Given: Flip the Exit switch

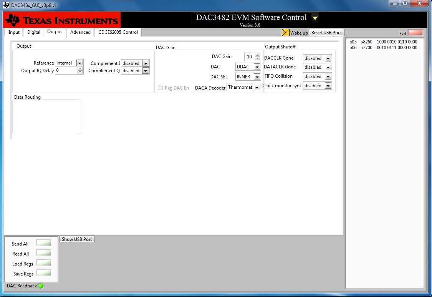Looking at the screenshot, I should click(415, 33).
